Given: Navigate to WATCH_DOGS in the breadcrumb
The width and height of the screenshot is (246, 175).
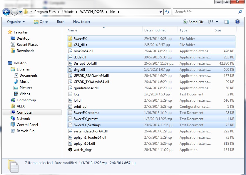Looking at the screenshot, I should (x=92, y=12).
